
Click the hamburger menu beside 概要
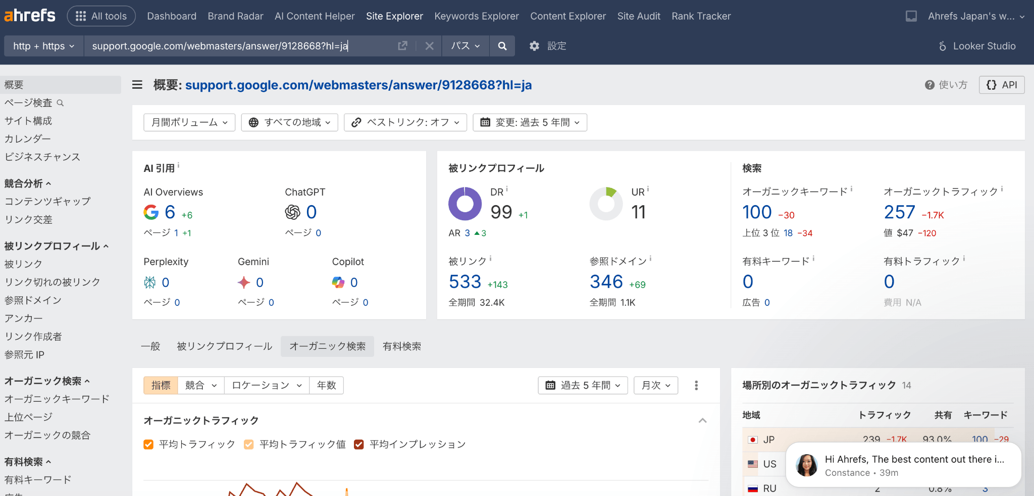click(137, 85)
